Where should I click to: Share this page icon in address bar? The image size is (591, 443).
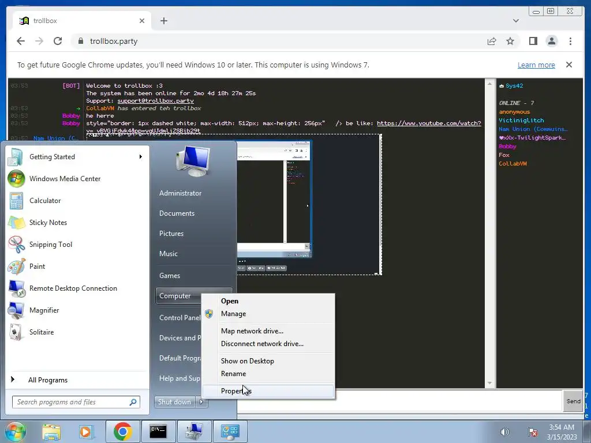(492, 41)
